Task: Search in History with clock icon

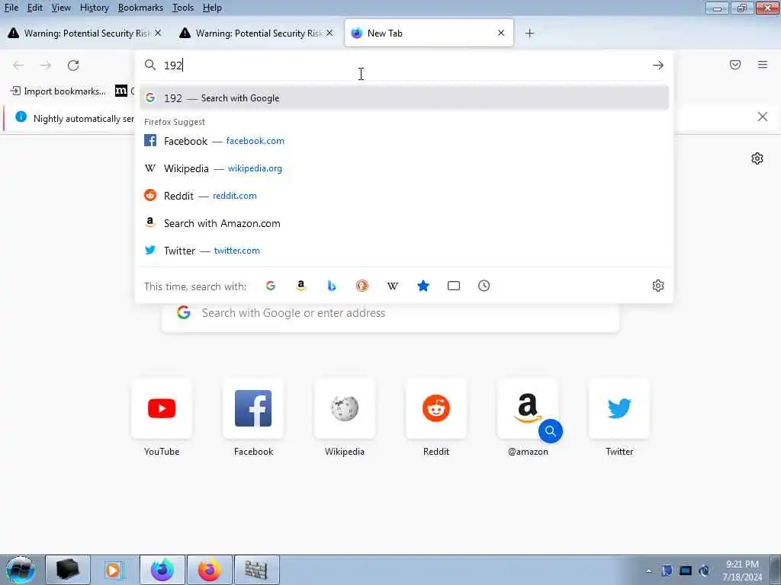Action: tap(484, 286)
